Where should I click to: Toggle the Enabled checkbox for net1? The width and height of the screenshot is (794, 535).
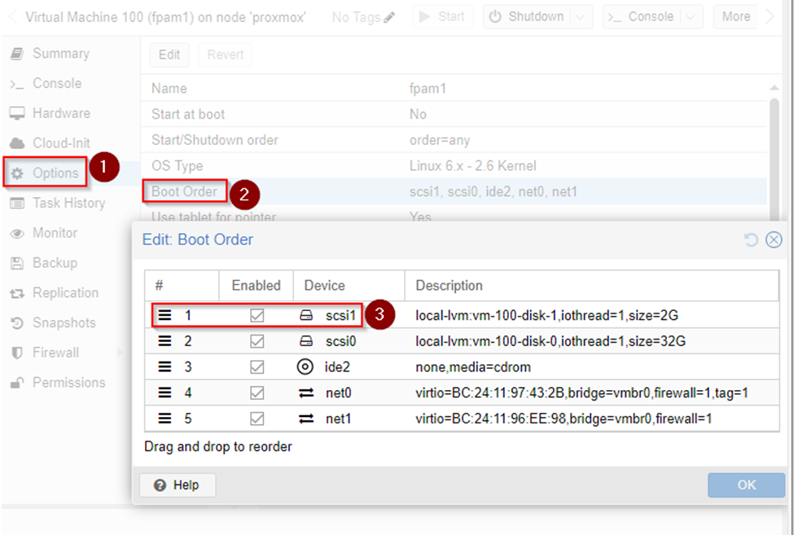point(256,419)
